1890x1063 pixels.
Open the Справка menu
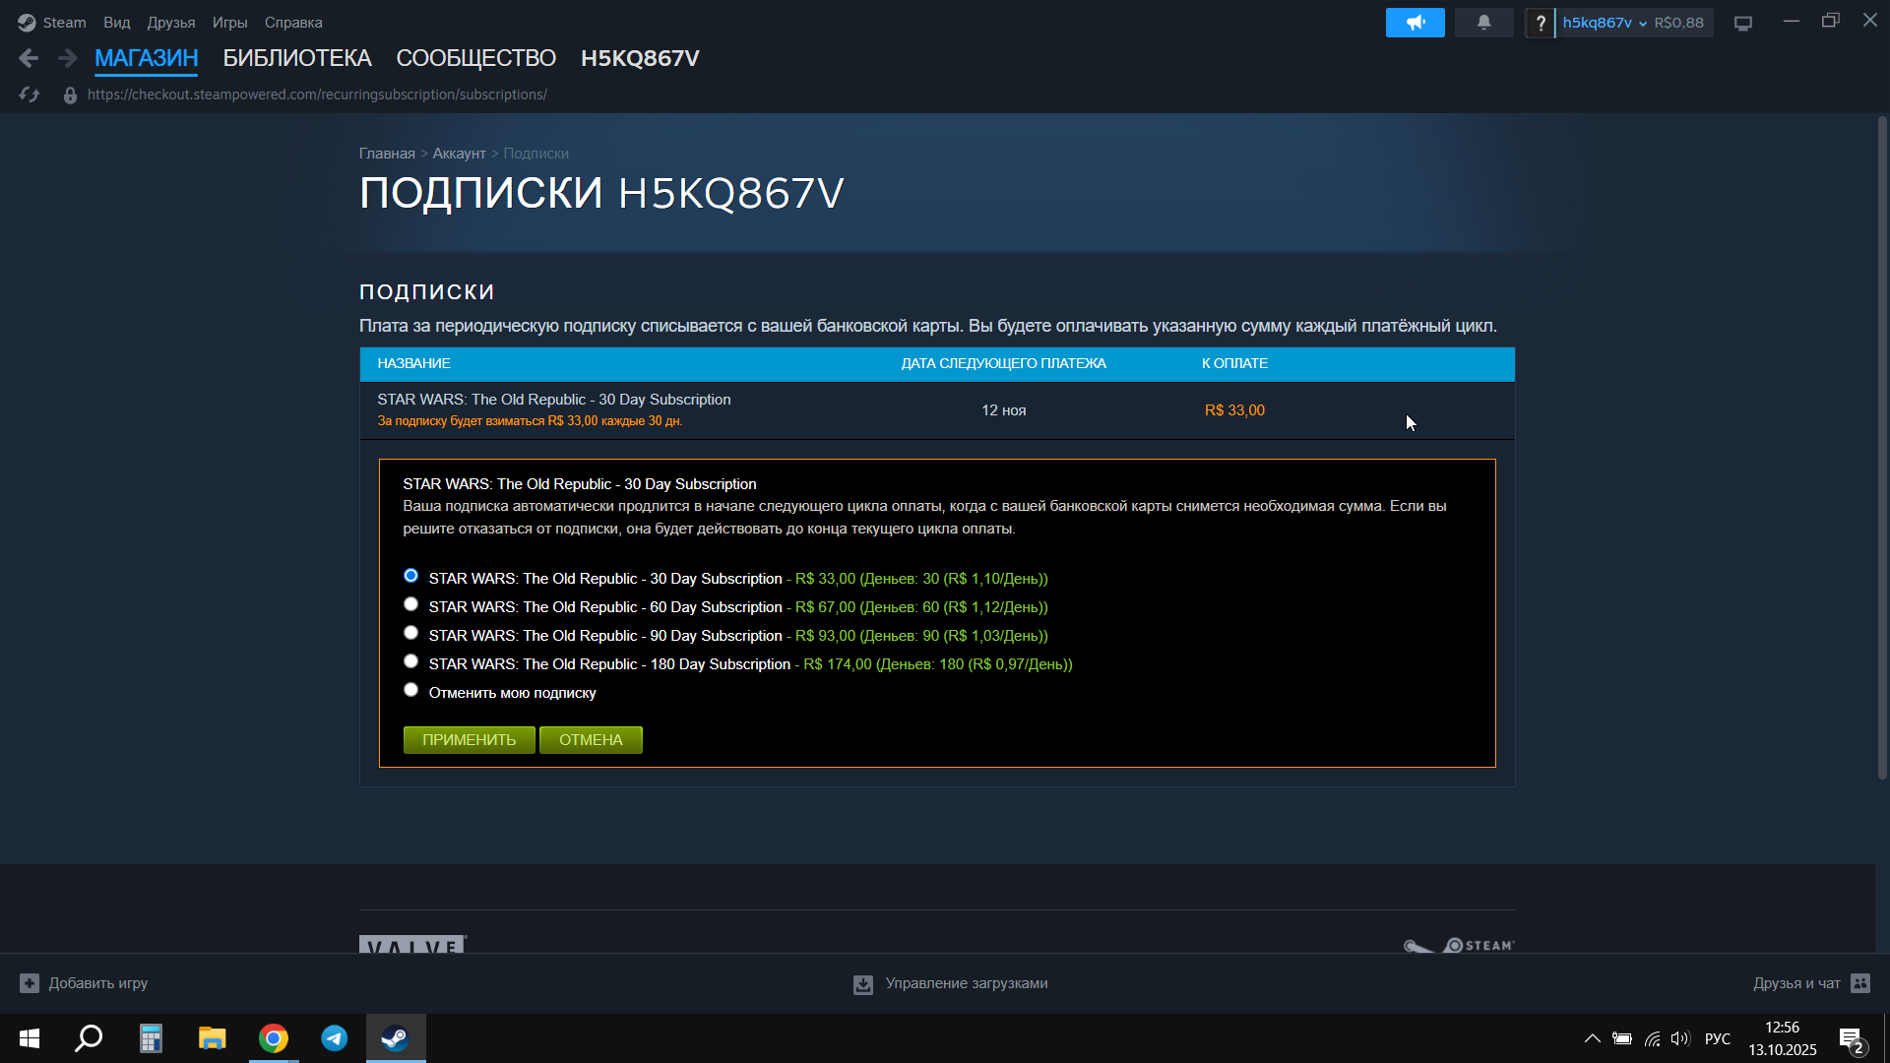tap(292, 23)
